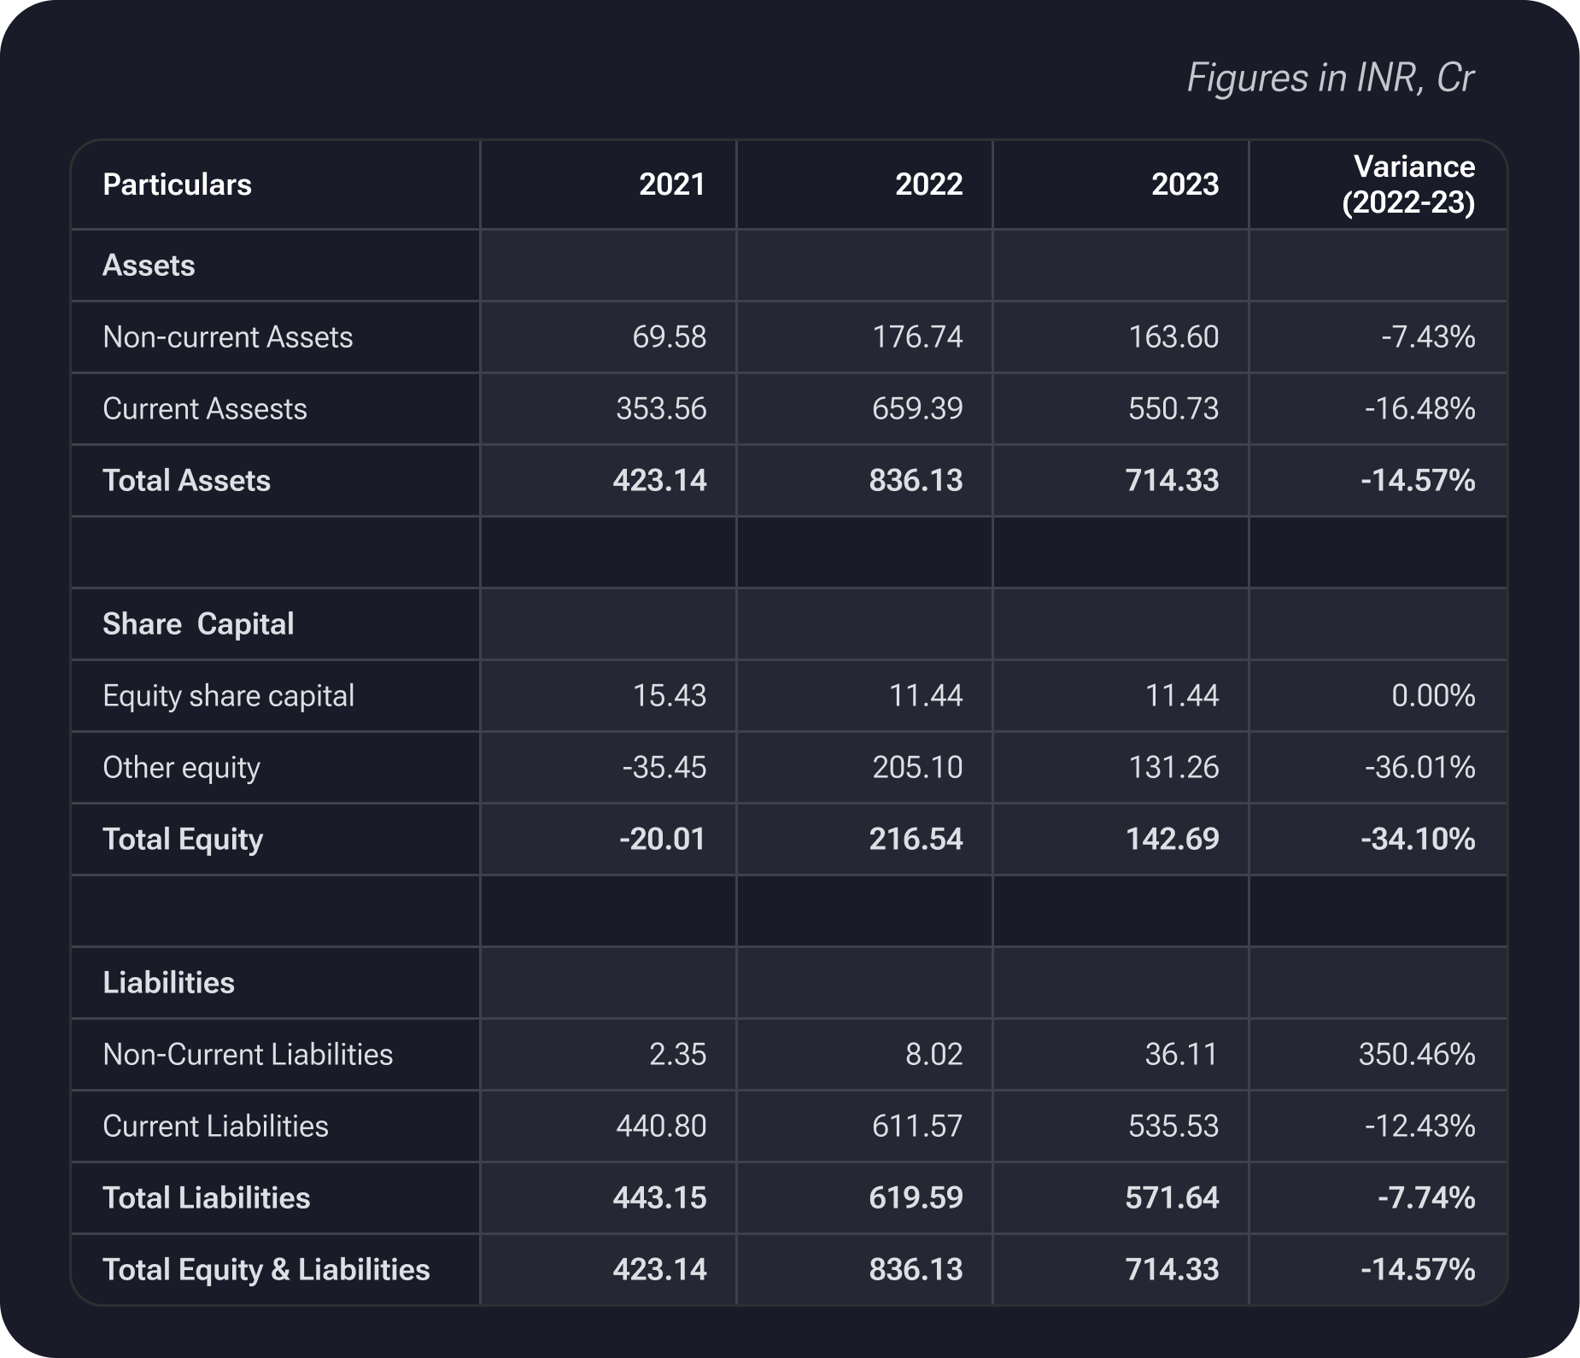Screen dimensions: 1580x1358
Task: Select the Non-current Assets row label
Action: (227, 337)
